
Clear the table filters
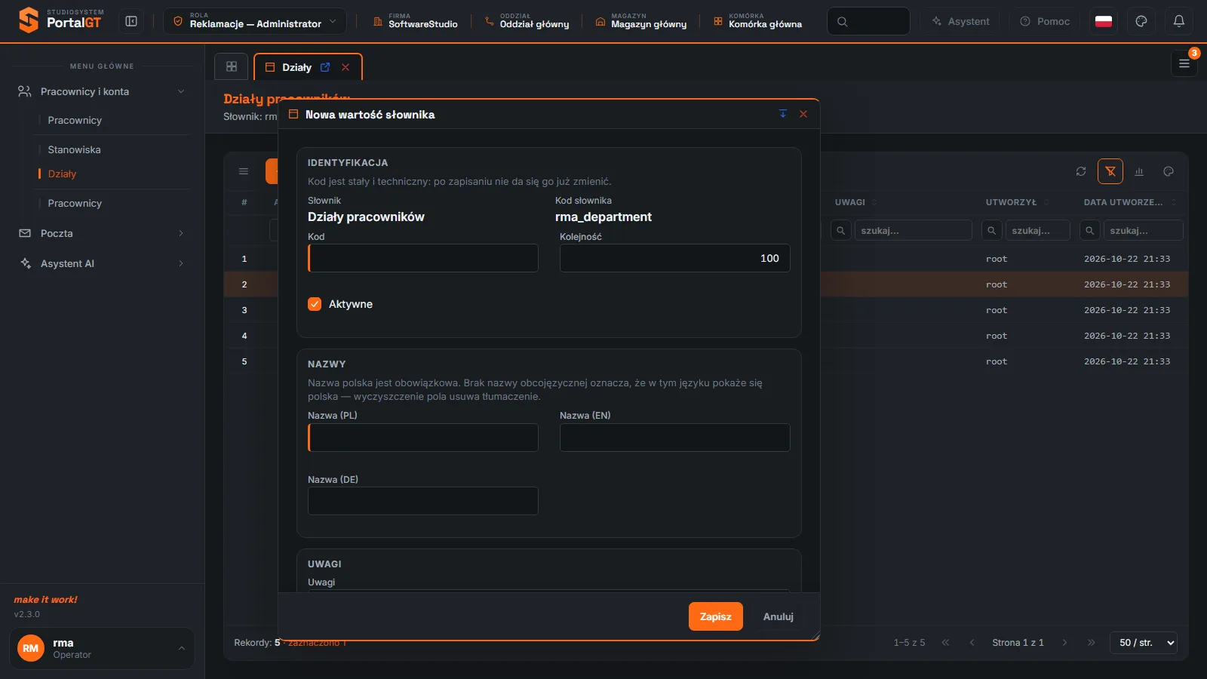[x=1110, y=171]
